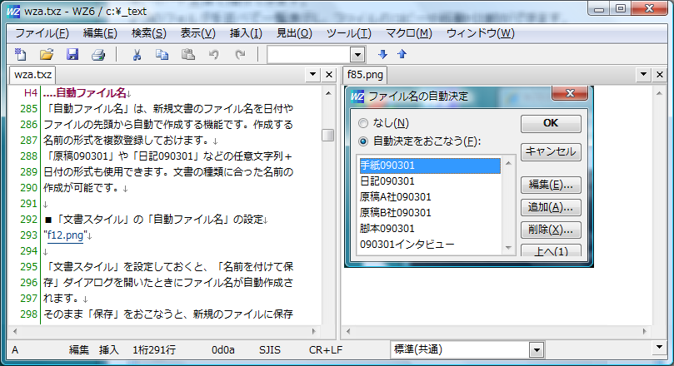Click the blue down arrow search icon
Screen dimensions: 674x366
(x=383, y=55)
